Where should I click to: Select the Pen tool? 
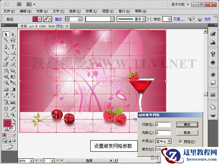click(6, 47)
